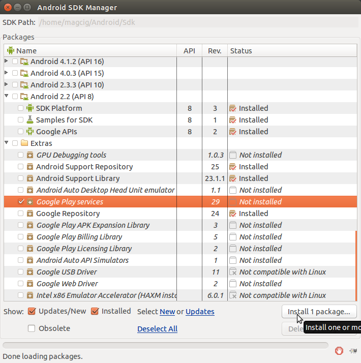The height and width of the screenshot is (363, 361).
Task: Click the Android Support Library package icon
Action: (30, 178)
